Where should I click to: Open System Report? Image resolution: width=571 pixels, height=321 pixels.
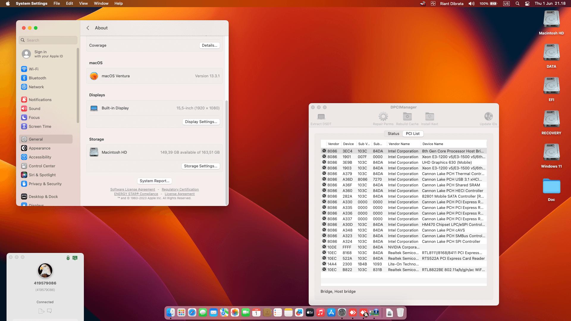pyautogui.click(x=154, y=181)
